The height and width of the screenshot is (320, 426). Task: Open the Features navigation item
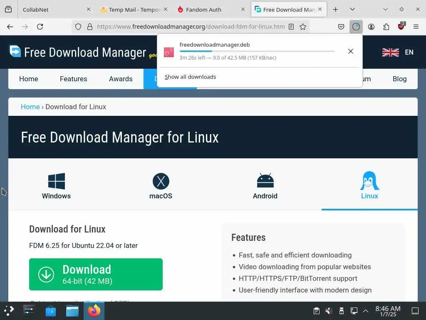coord(73,79)
